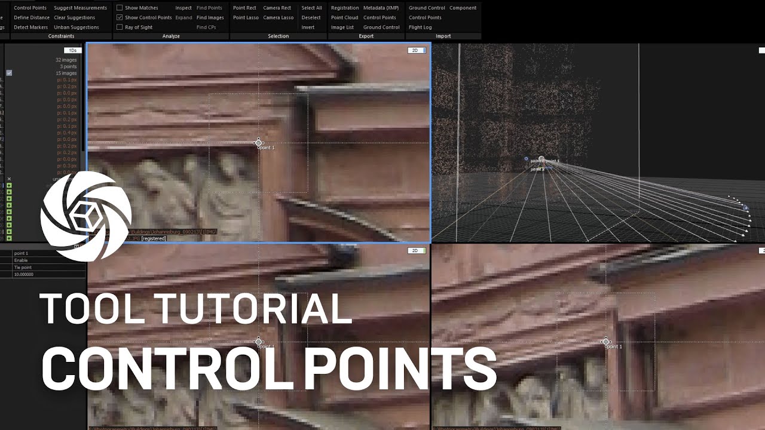The height and width of the screenshot is (430, 765).
Task: Run Detect Markers
Action: (30, 27)
